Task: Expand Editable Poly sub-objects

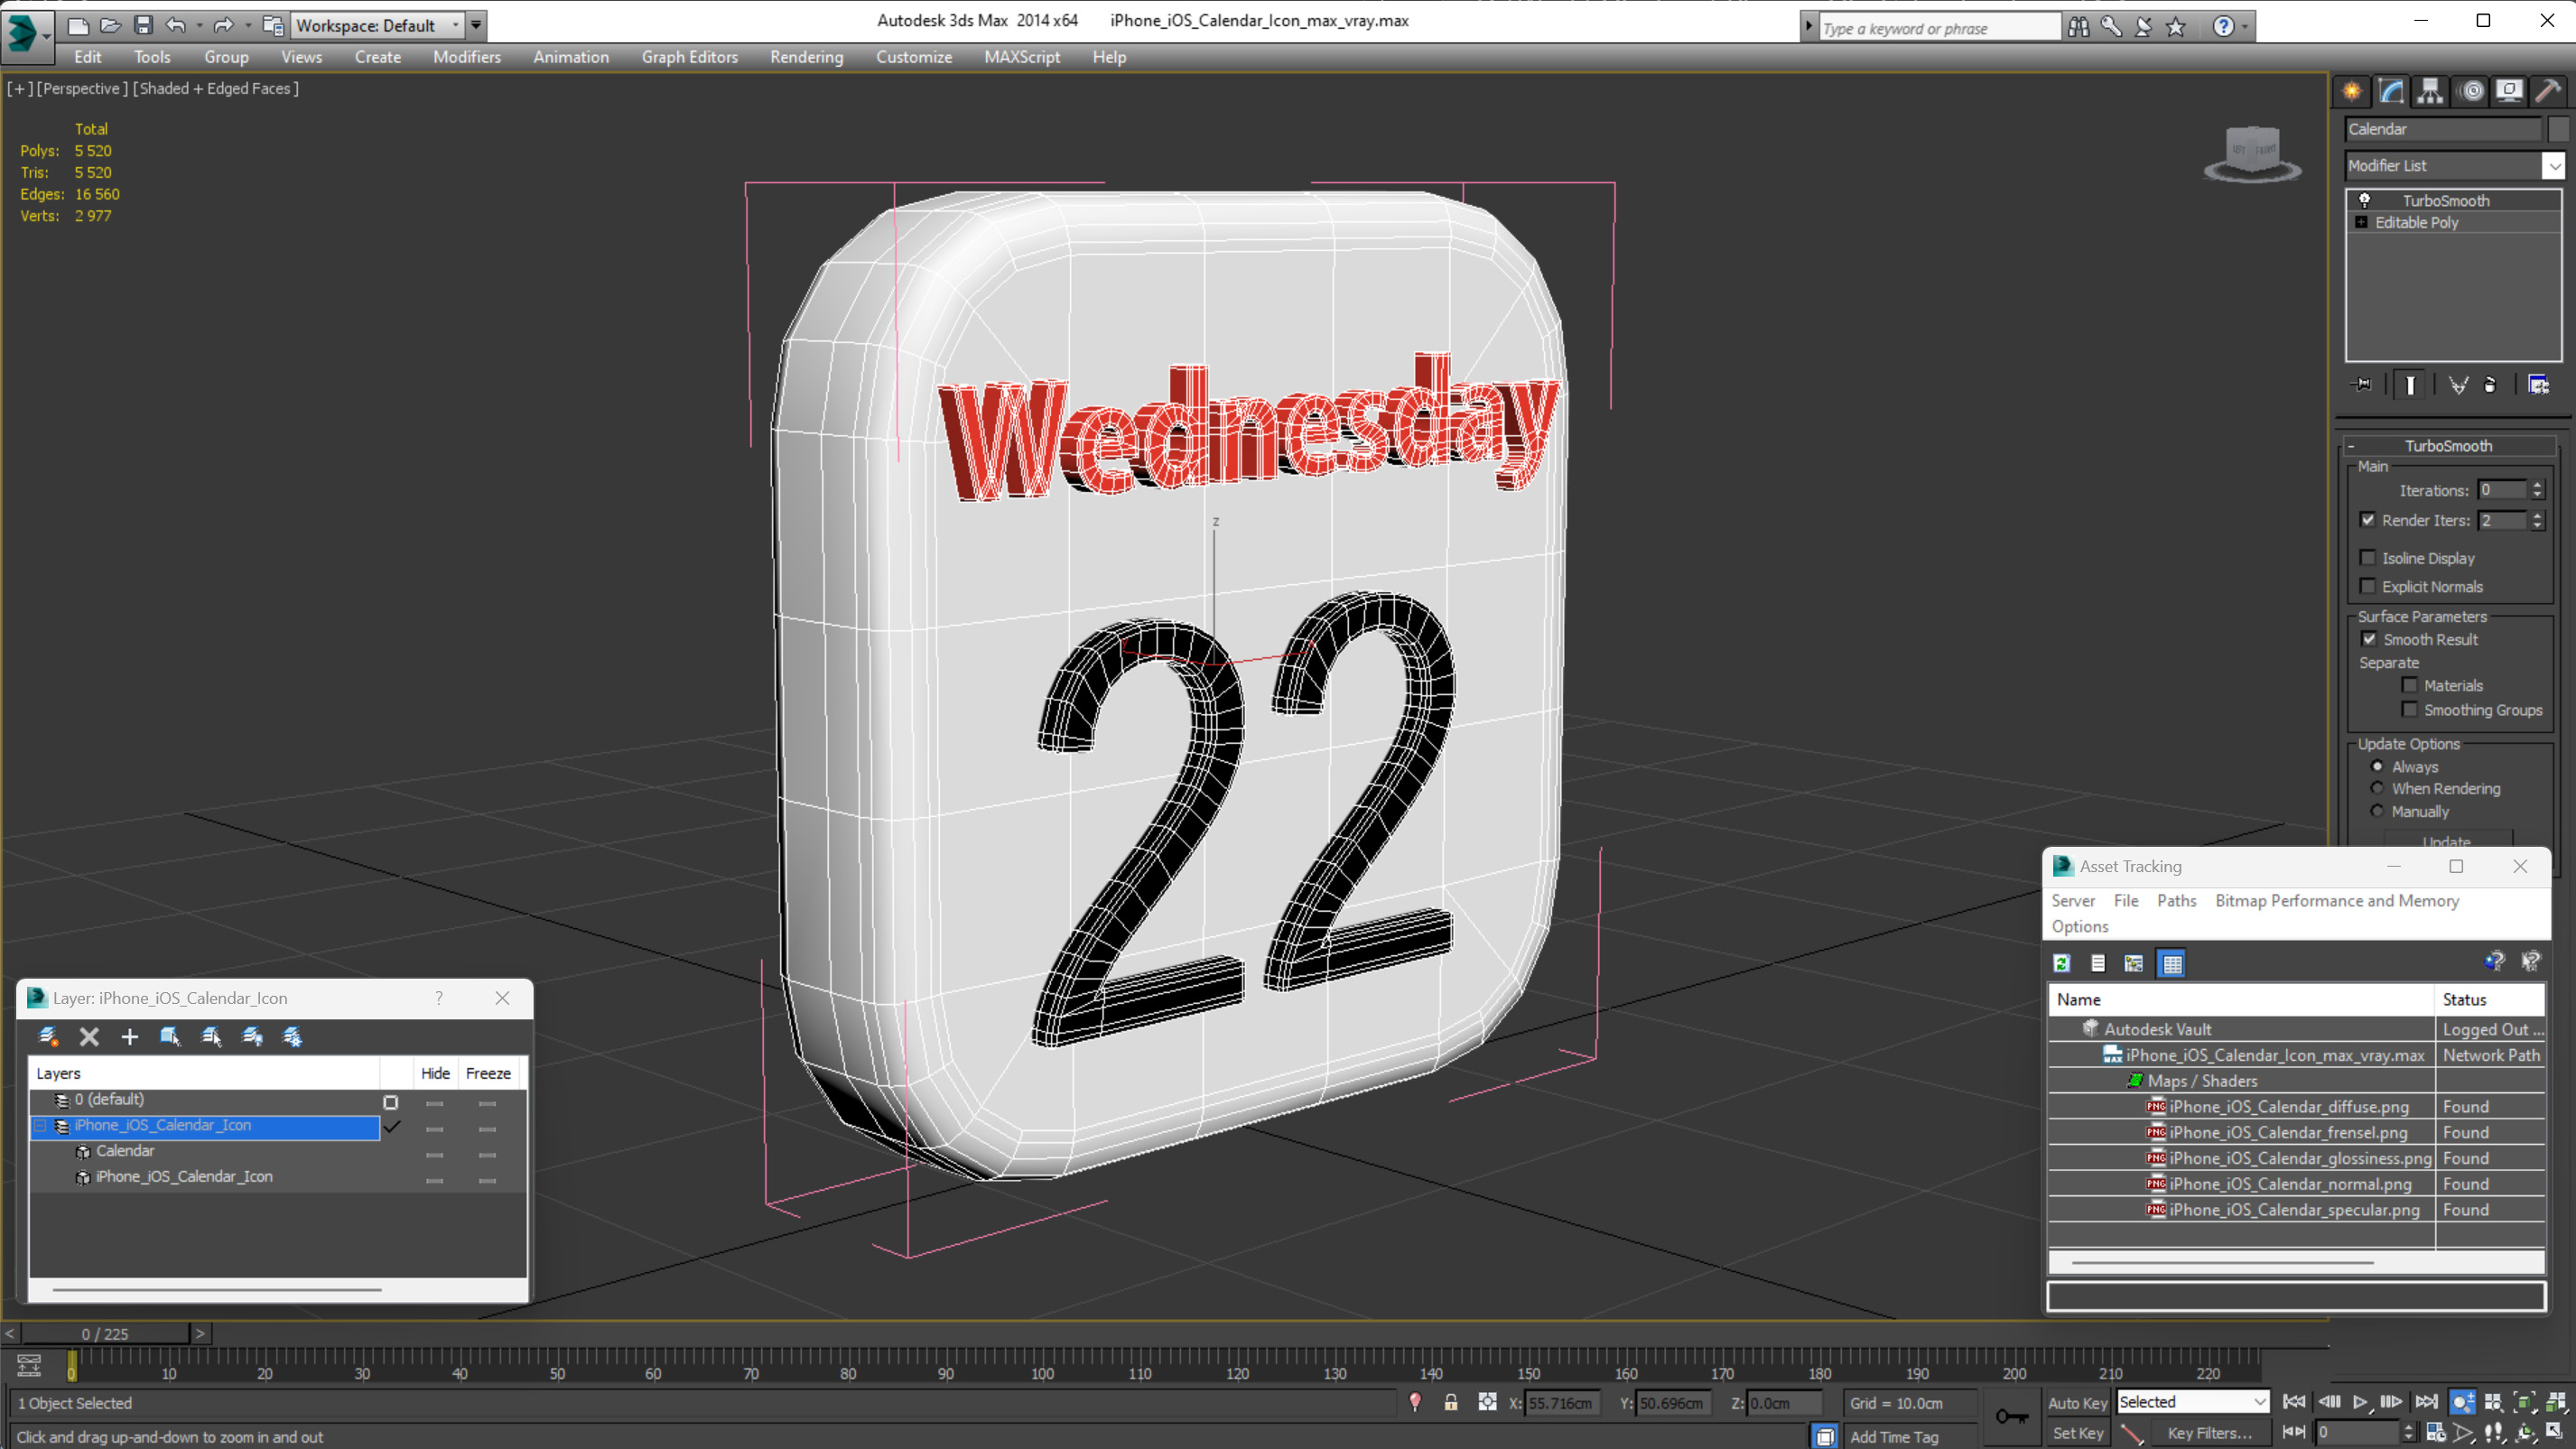Action: (2361, 222)
